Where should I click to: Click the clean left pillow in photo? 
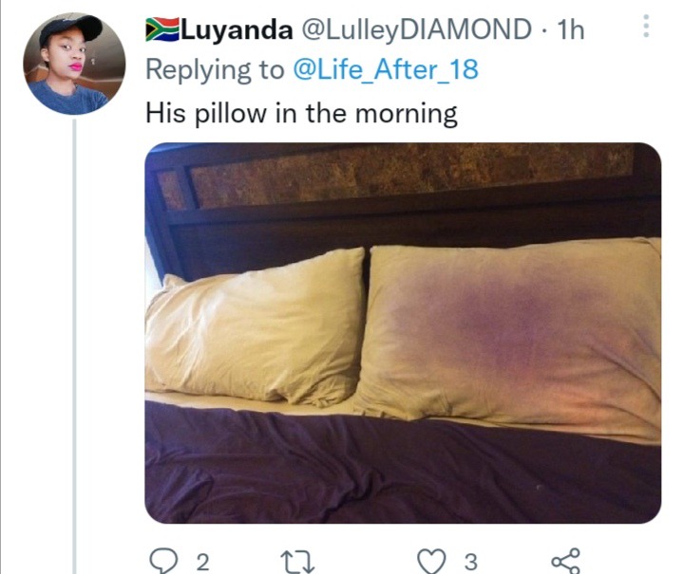point(255,326)
